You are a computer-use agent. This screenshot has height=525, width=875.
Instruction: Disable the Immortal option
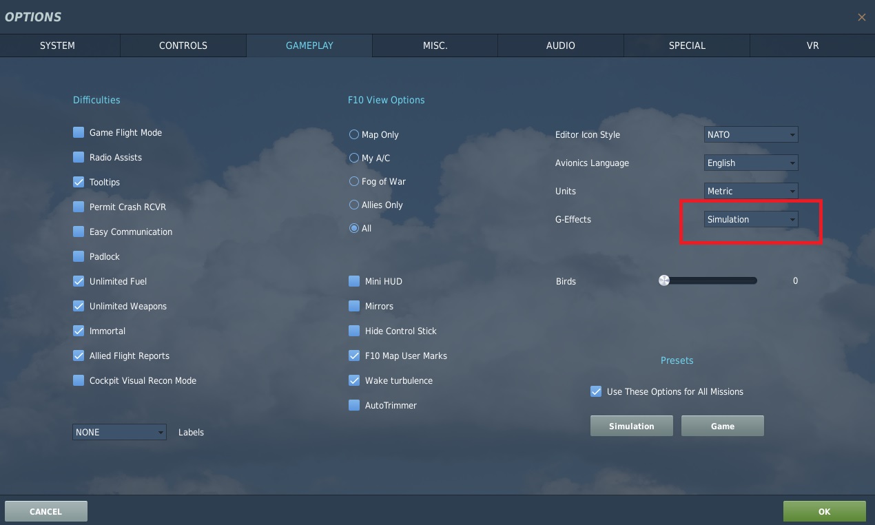point(79,331)
